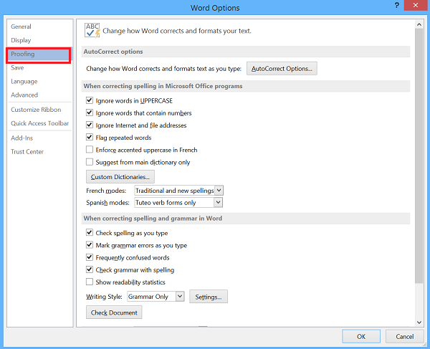Toggle Show readability statistics checkbox
This screenshot has height=349, width=430.
click(90, 282)
